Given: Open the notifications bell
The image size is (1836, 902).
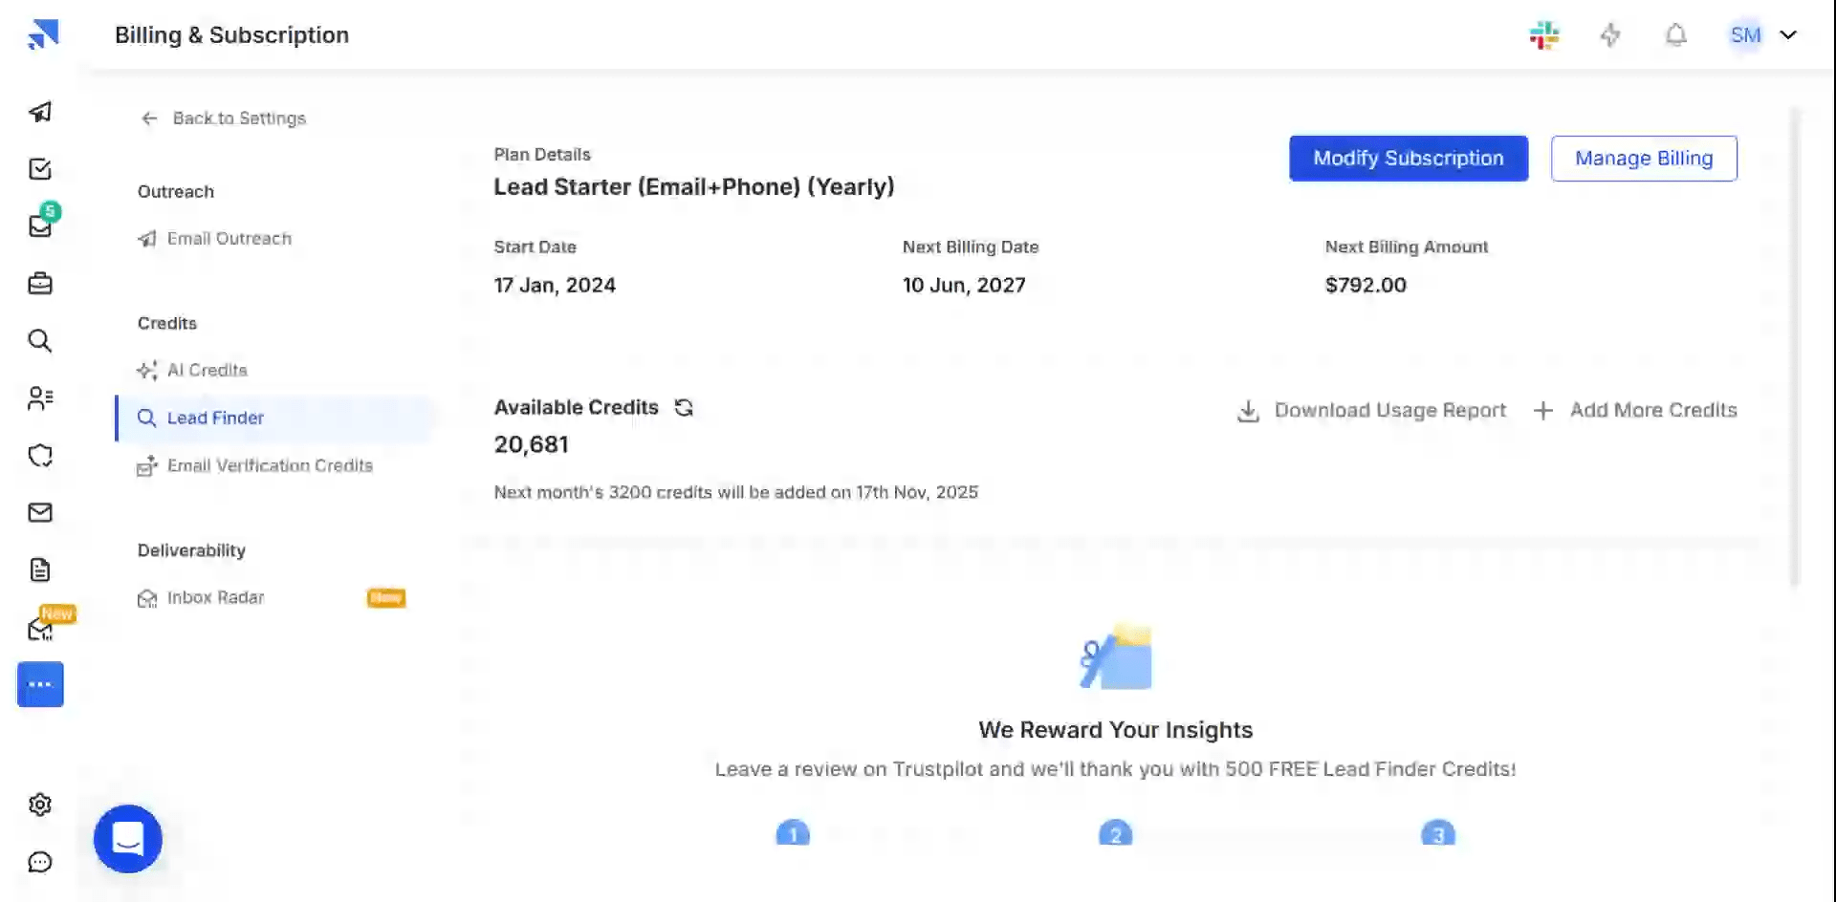Looking at the screenshot, I should pos(1675,35).
